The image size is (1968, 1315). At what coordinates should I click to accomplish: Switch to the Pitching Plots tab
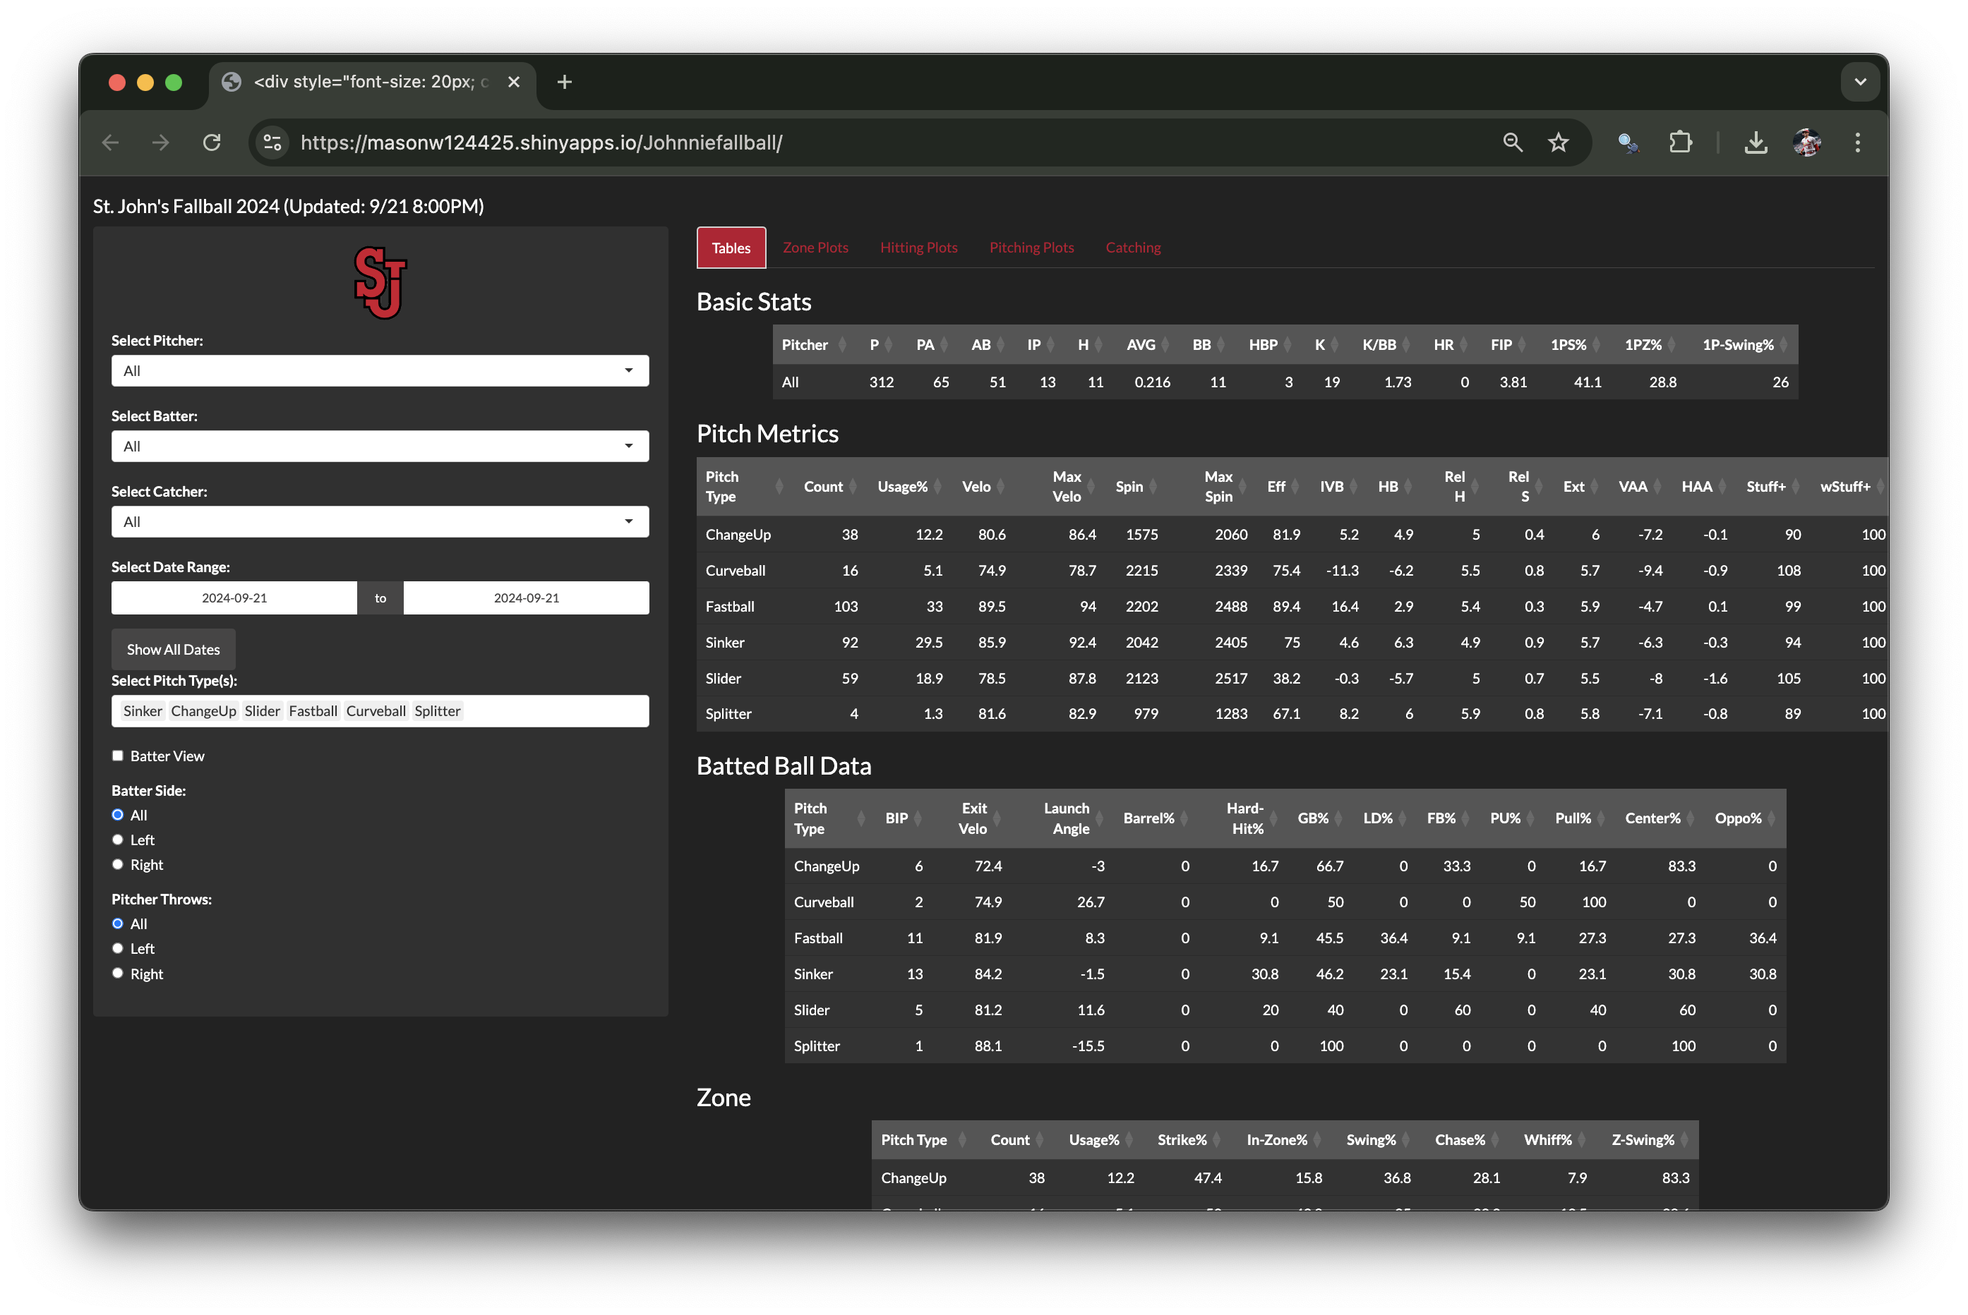(x=1031, y=248)
